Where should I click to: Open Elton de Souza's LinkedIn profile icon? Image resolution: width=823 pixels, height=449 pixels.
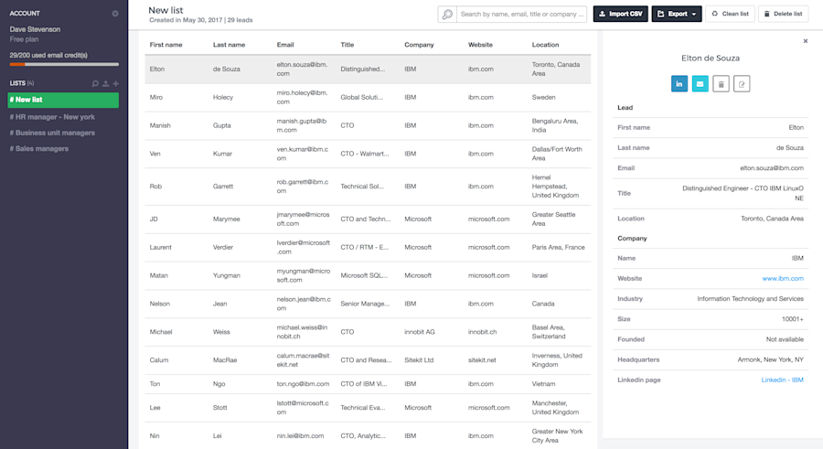(x=679, y=84)
